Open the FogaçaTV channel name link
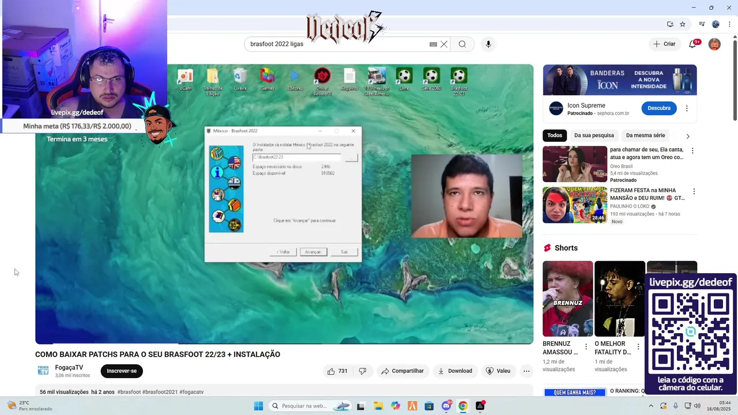The image size is (738, 415). pyautogui.click(x=69, y=368)
